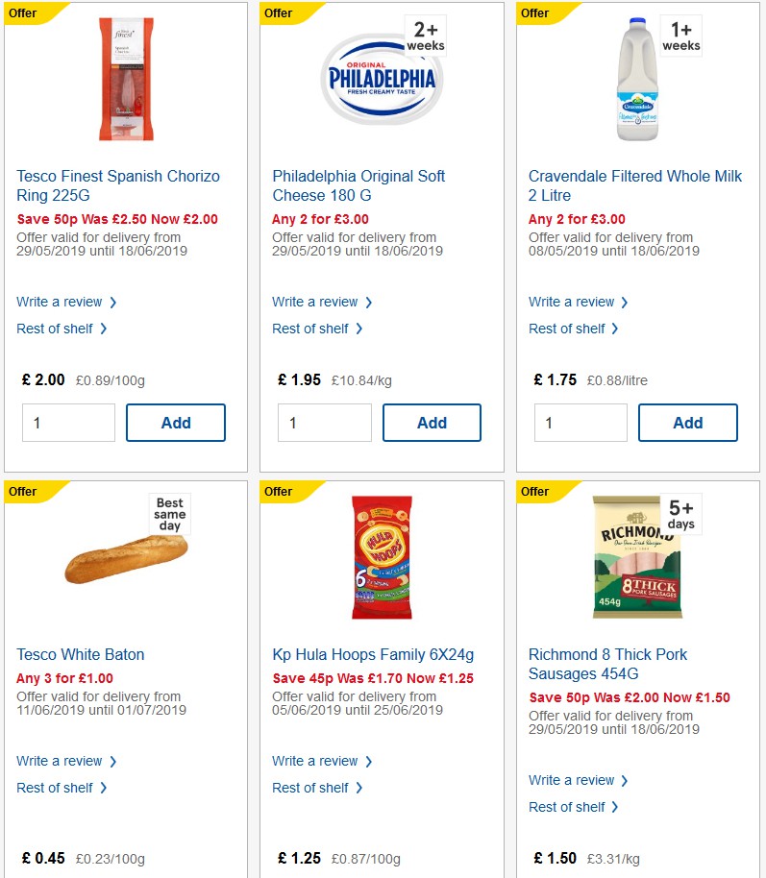Add Tesco Finest Spanish Chorizo Ring to basket
This screenshot has width=766, height=878.
(x=175, y=423)
